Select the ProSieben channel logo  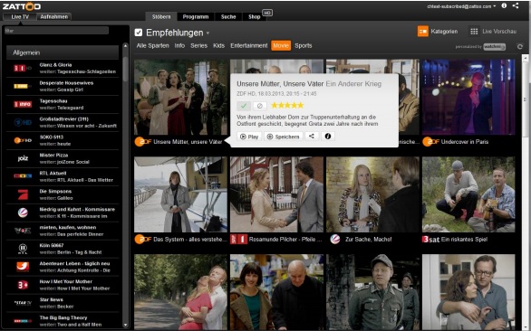click(x=23, y=194)
